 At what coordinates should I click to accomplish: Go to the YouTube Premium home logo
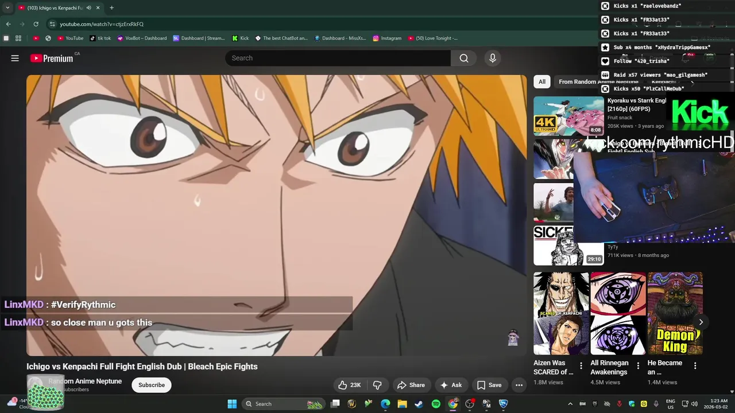point(52,58)
